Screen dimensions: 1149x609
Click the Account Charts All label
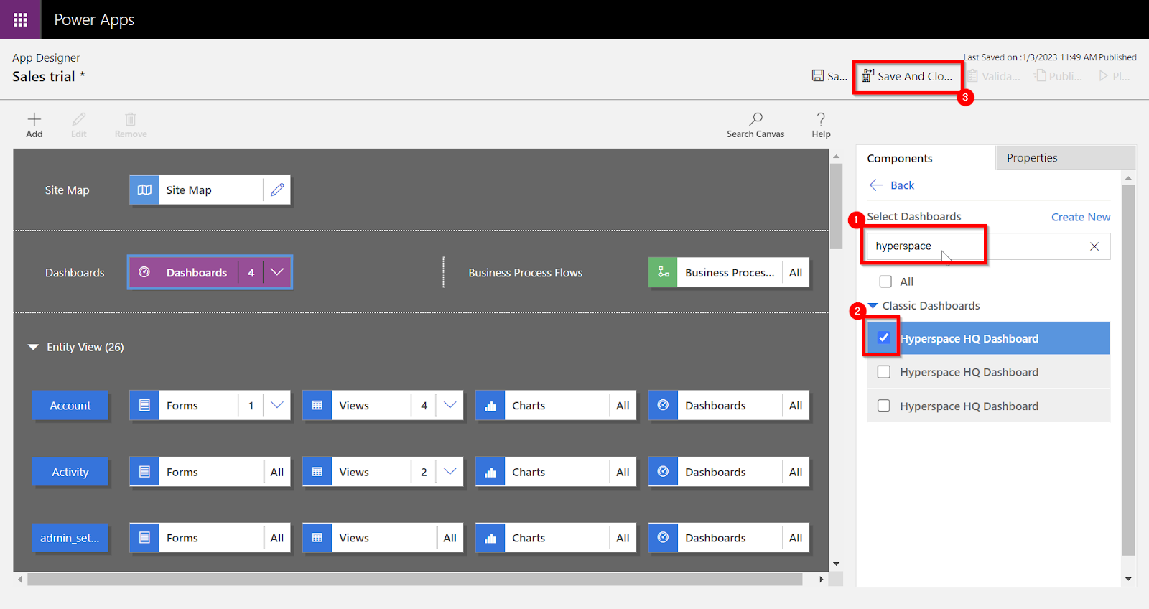click(623, 406)
